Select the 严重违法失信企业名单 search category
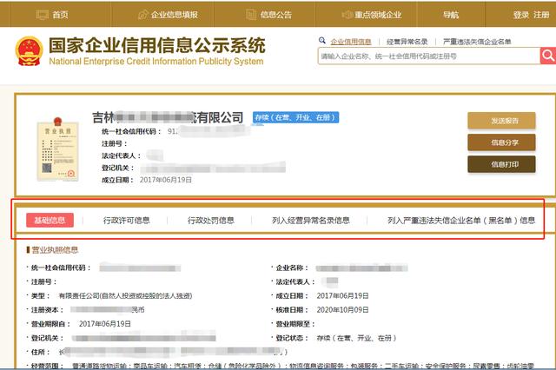 (477, 42)
